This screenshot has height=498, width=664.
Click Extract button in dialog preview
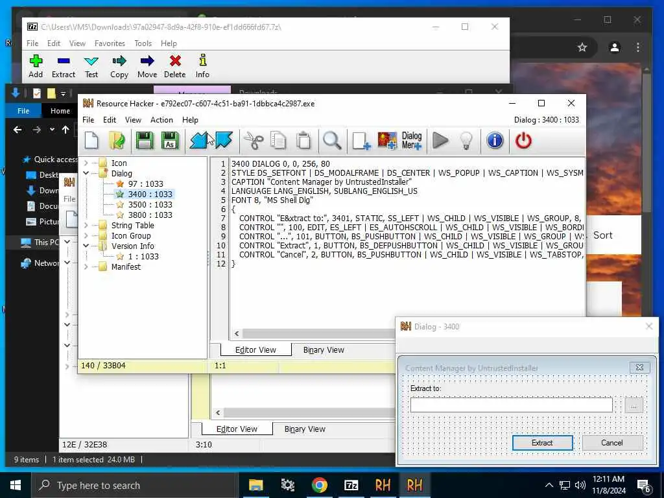(542, 442)
